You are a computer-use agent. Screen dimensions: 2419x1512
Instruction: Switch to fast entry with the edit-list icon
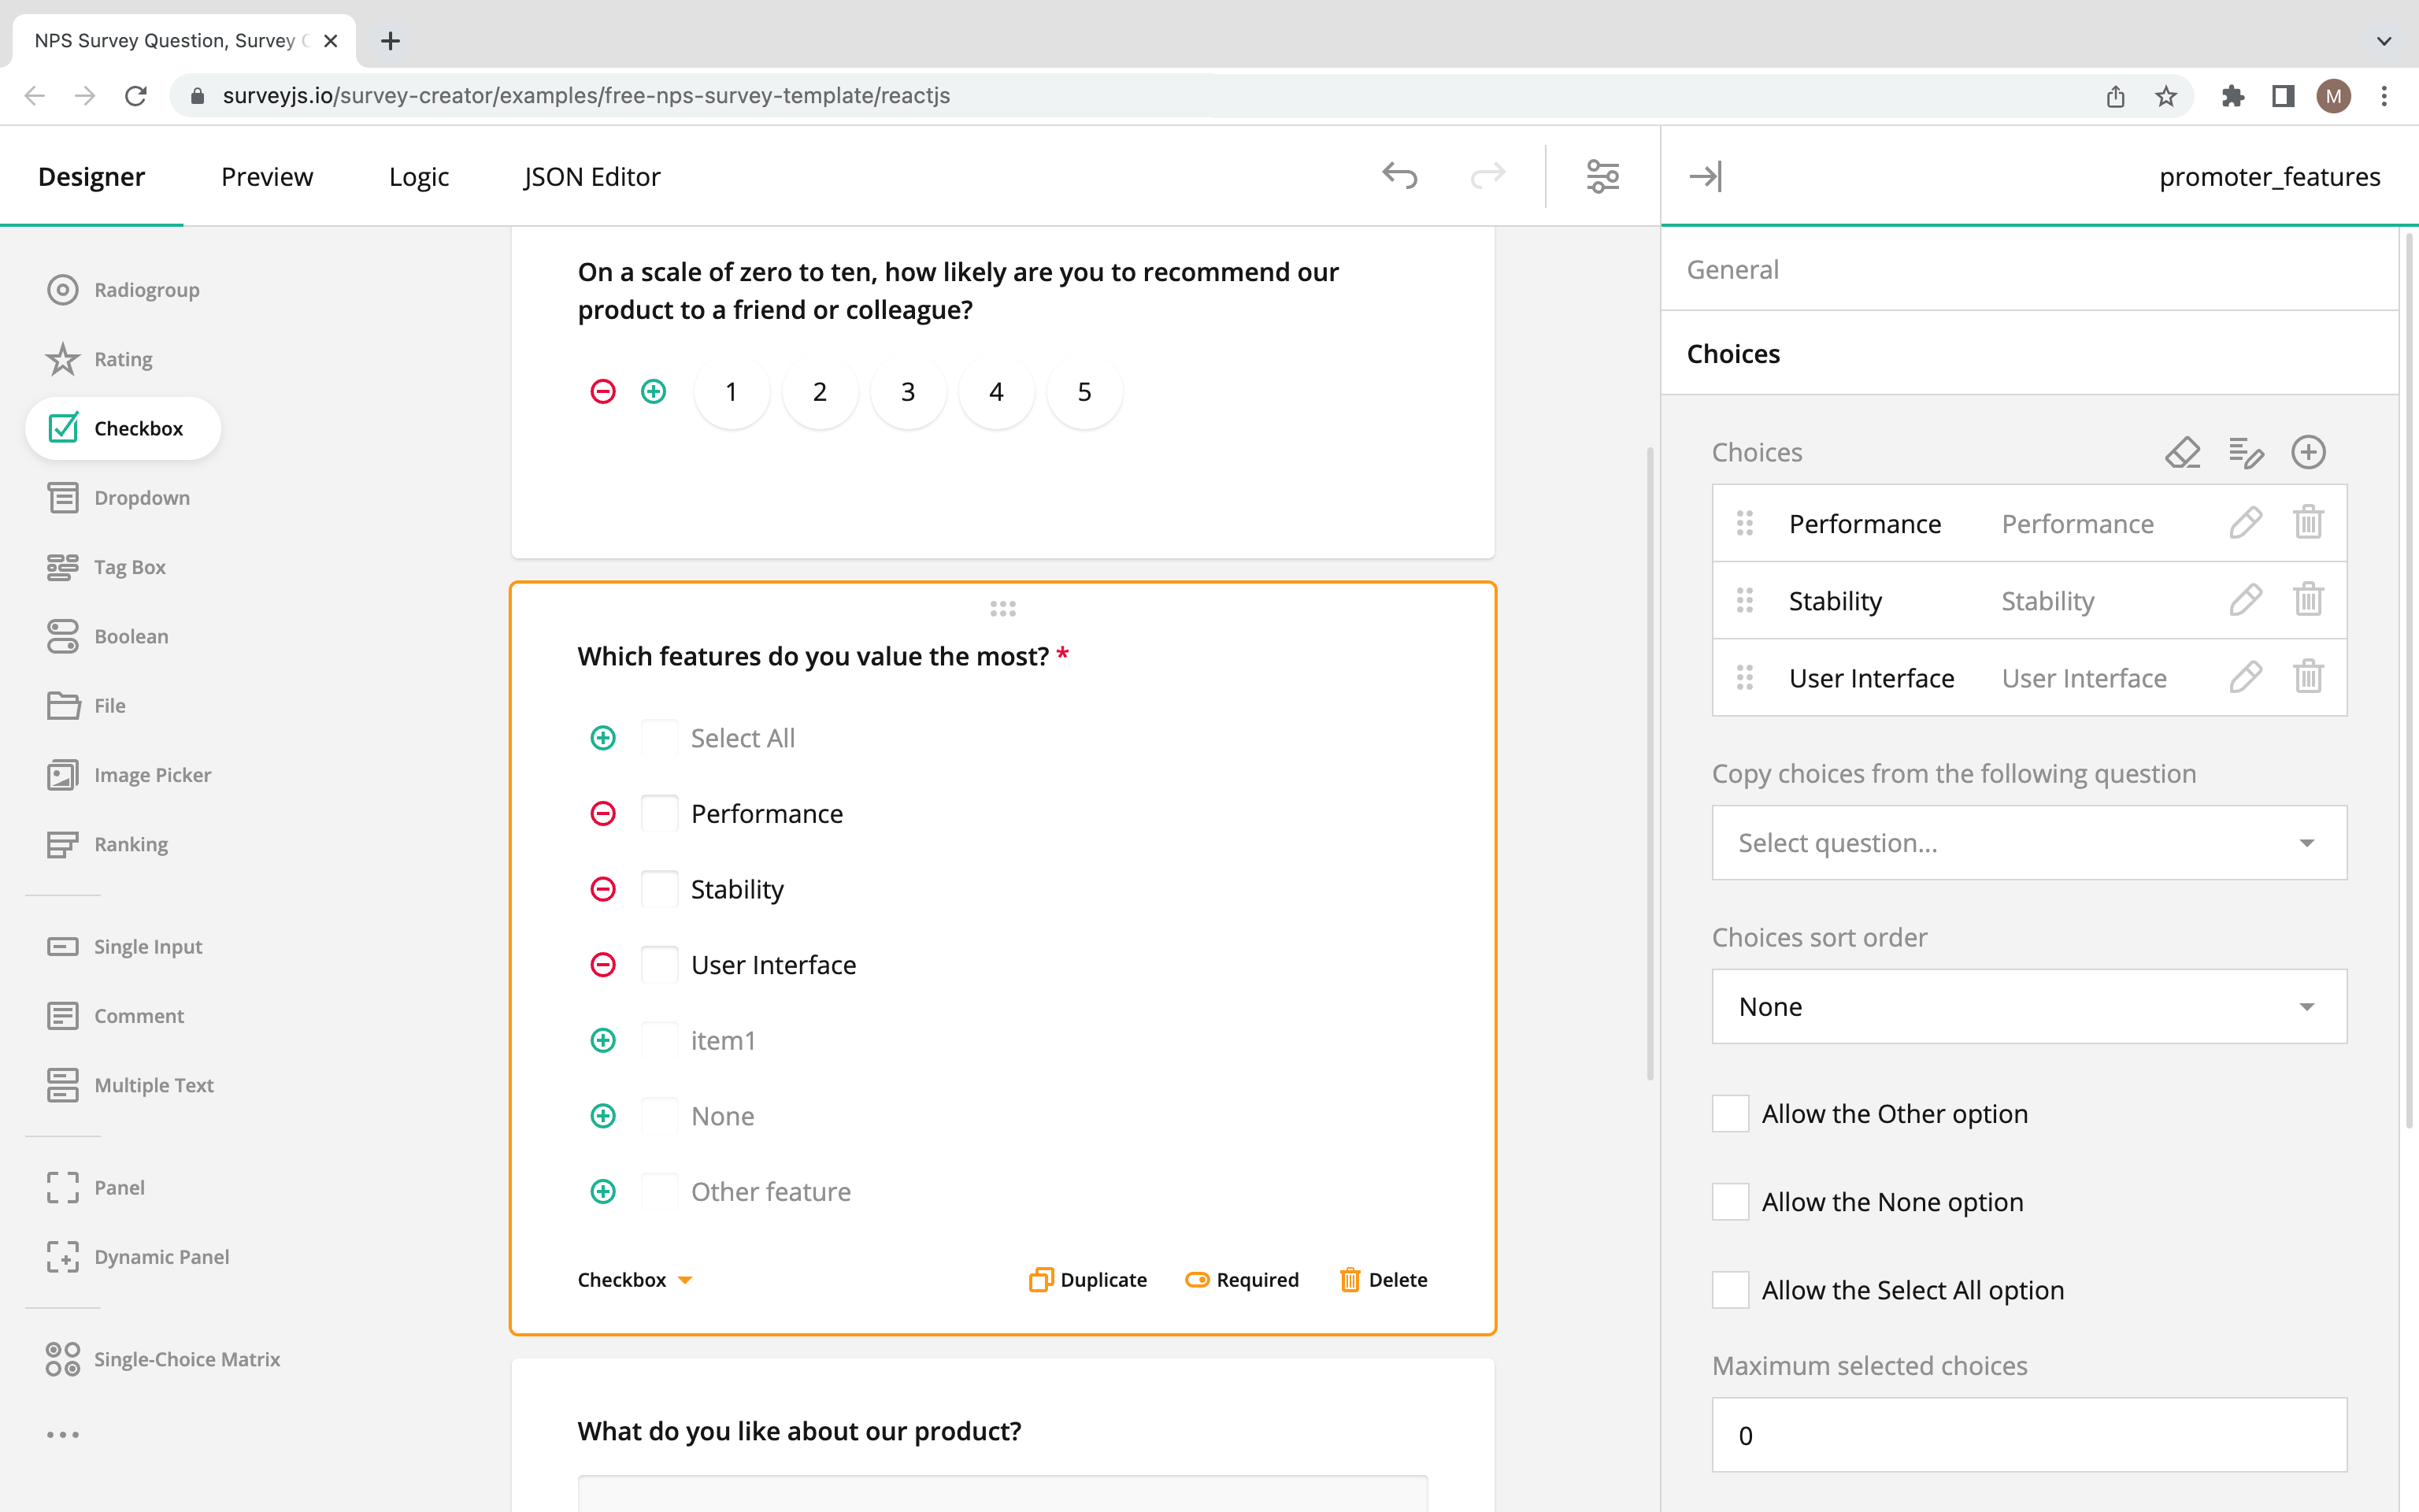[2246, 452]
